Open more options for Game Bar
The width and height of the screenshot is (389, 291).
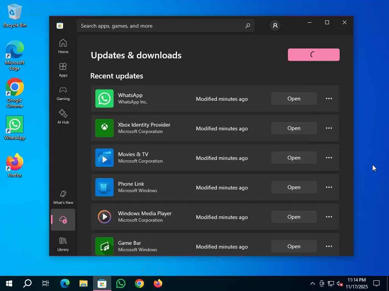[329, 246]
